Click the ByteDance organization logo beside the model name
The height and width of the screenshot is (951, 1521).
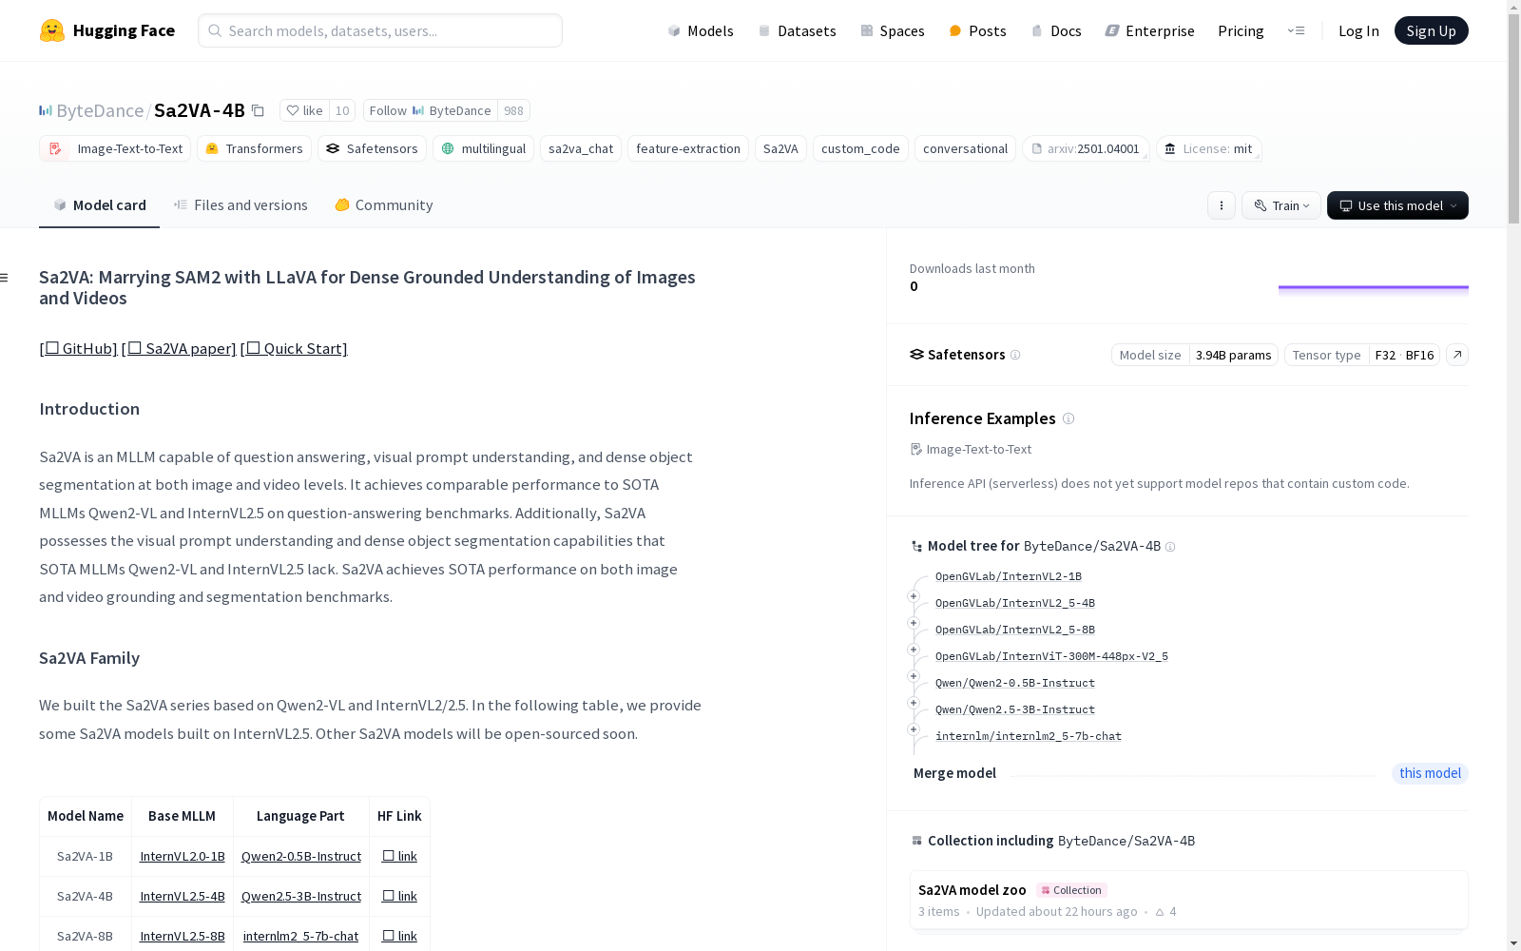46,110
